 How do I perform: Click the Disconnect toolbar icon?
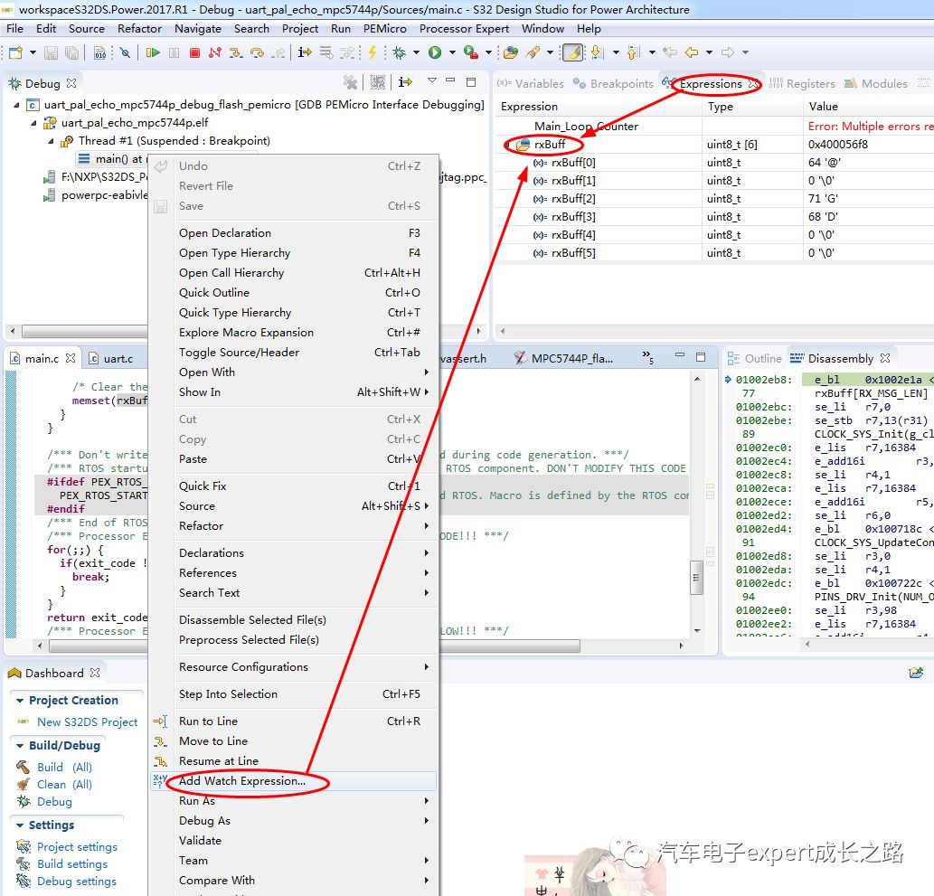click(x=215, y=52)
